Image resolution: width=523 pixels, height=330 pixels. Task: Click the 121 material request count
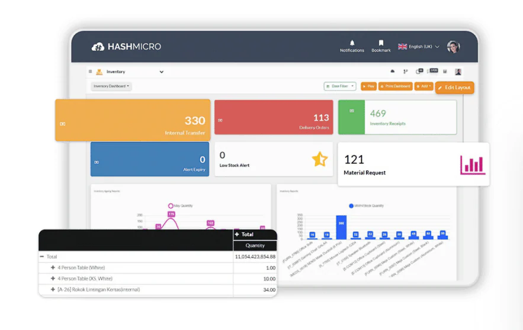click(354, 159)
